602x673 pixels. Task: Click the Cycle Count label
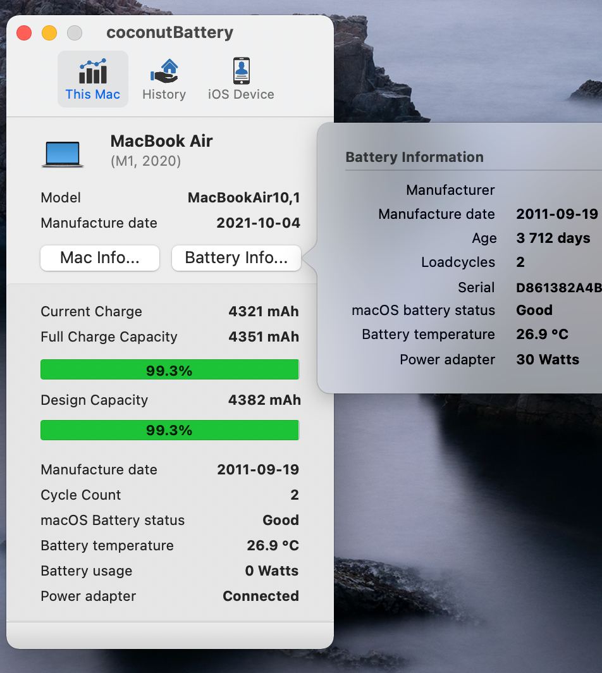pyautogui.click(x=81, y=495)
